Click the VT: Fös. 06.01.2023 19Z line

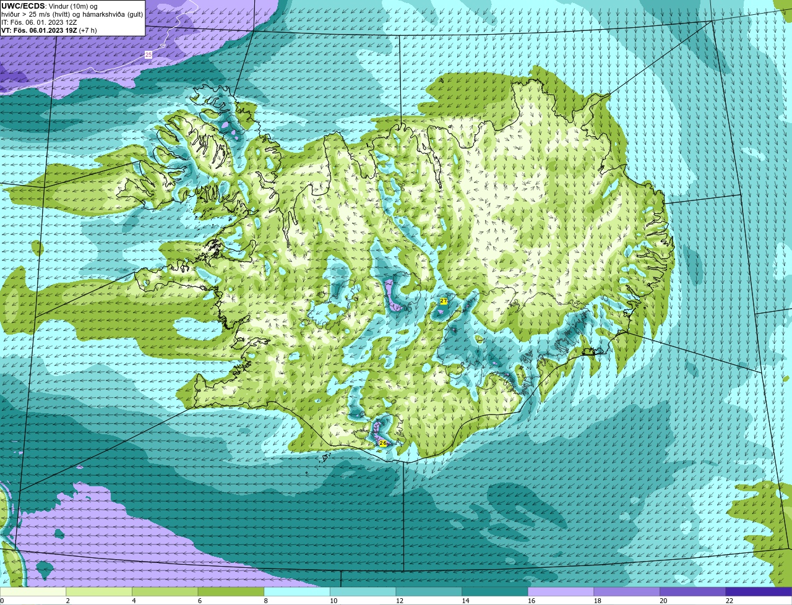point(49,30)
